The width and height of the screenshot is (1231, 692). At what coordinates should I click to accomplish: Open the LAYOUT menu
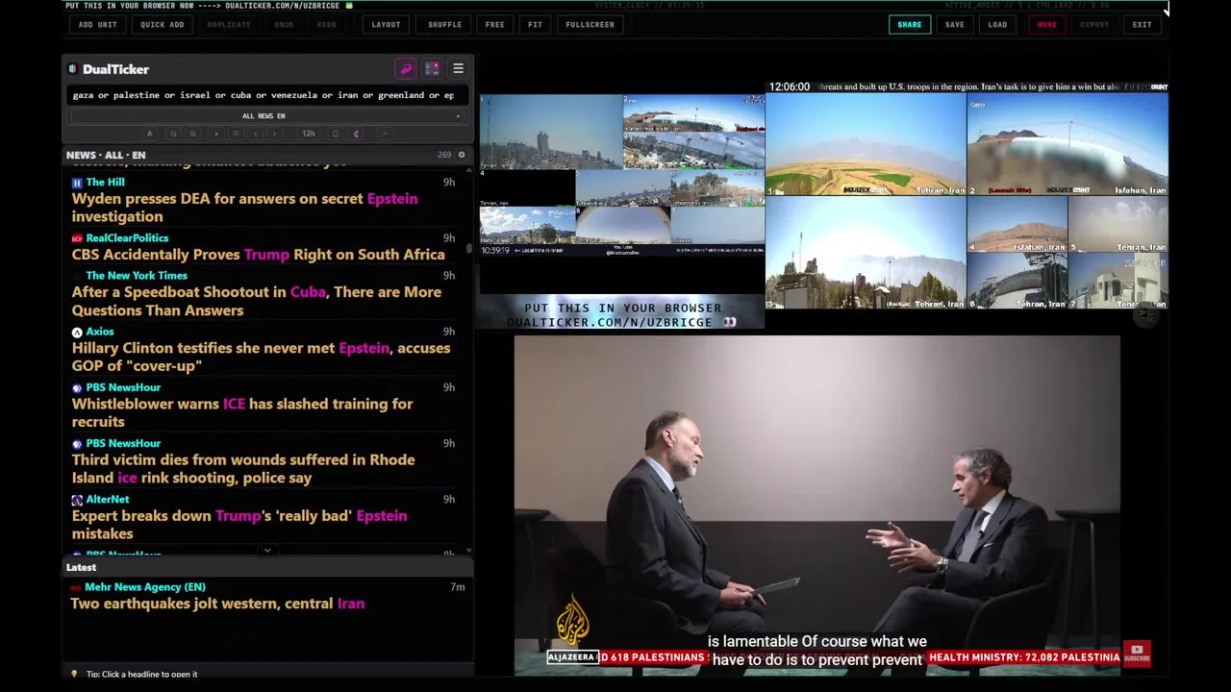pos(386,24)
